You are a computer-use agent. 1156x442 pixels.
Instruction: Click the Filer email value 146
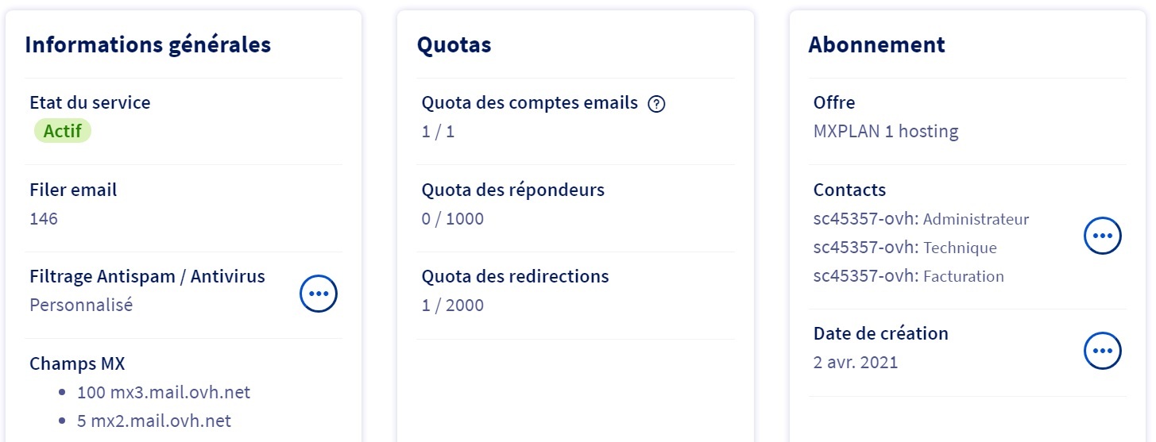point(44,218)
